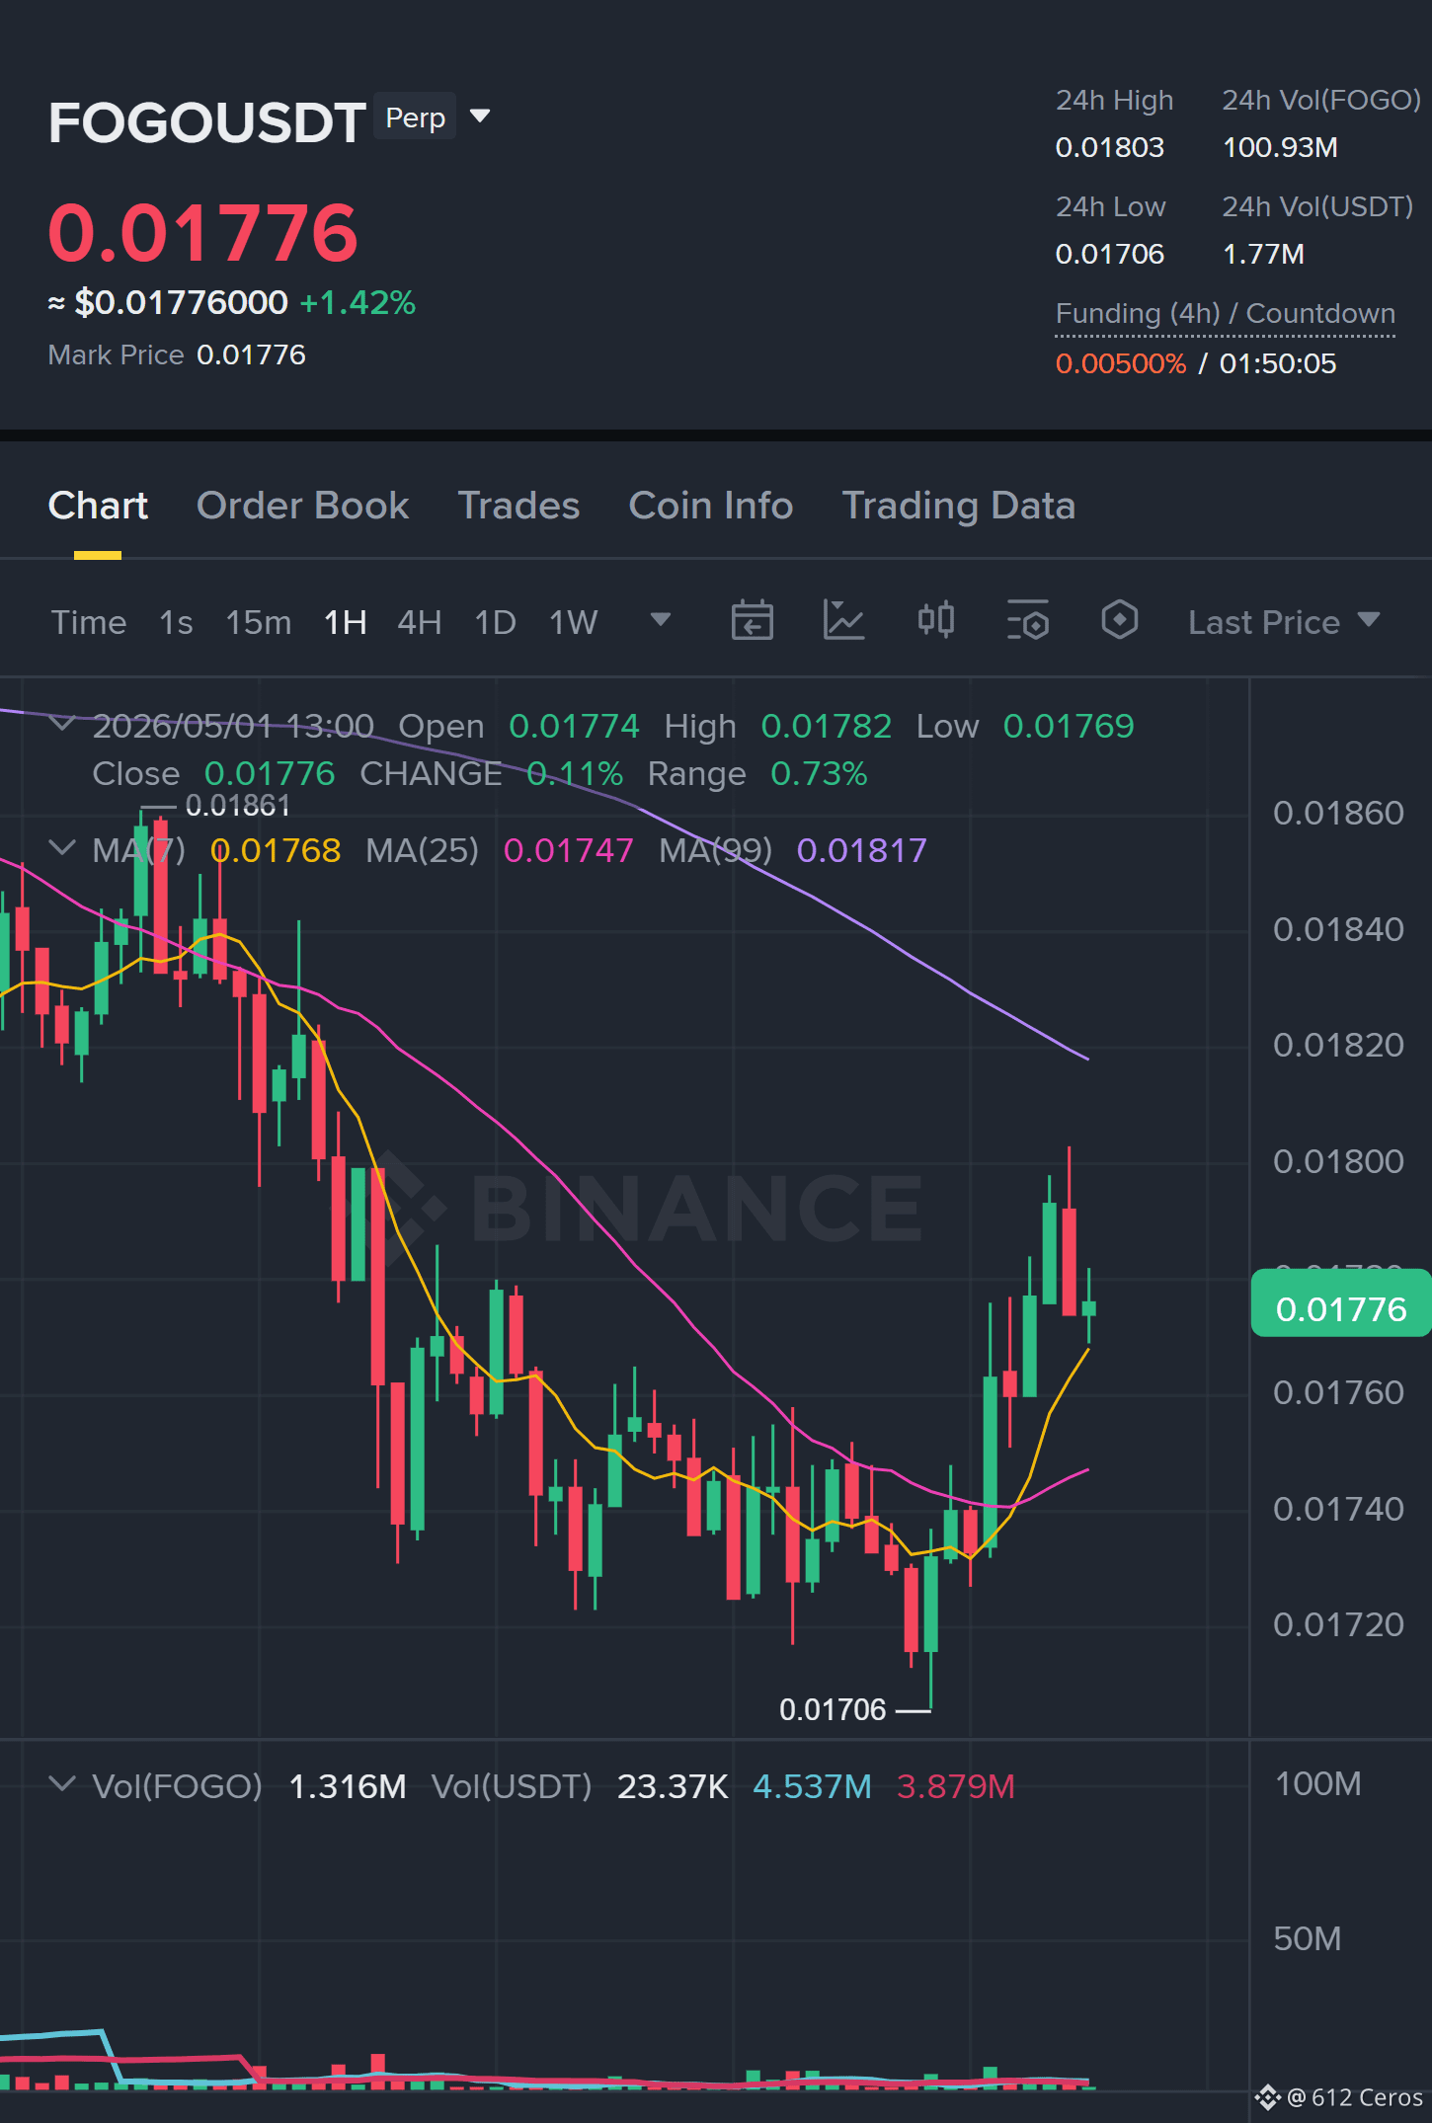Select the 1D interval button
Image resolution: width=1432 pixels, height=2123 pixels.
tap(495, 622)
